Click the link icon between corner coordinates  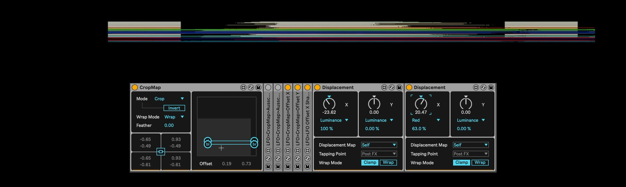(160, 152)
